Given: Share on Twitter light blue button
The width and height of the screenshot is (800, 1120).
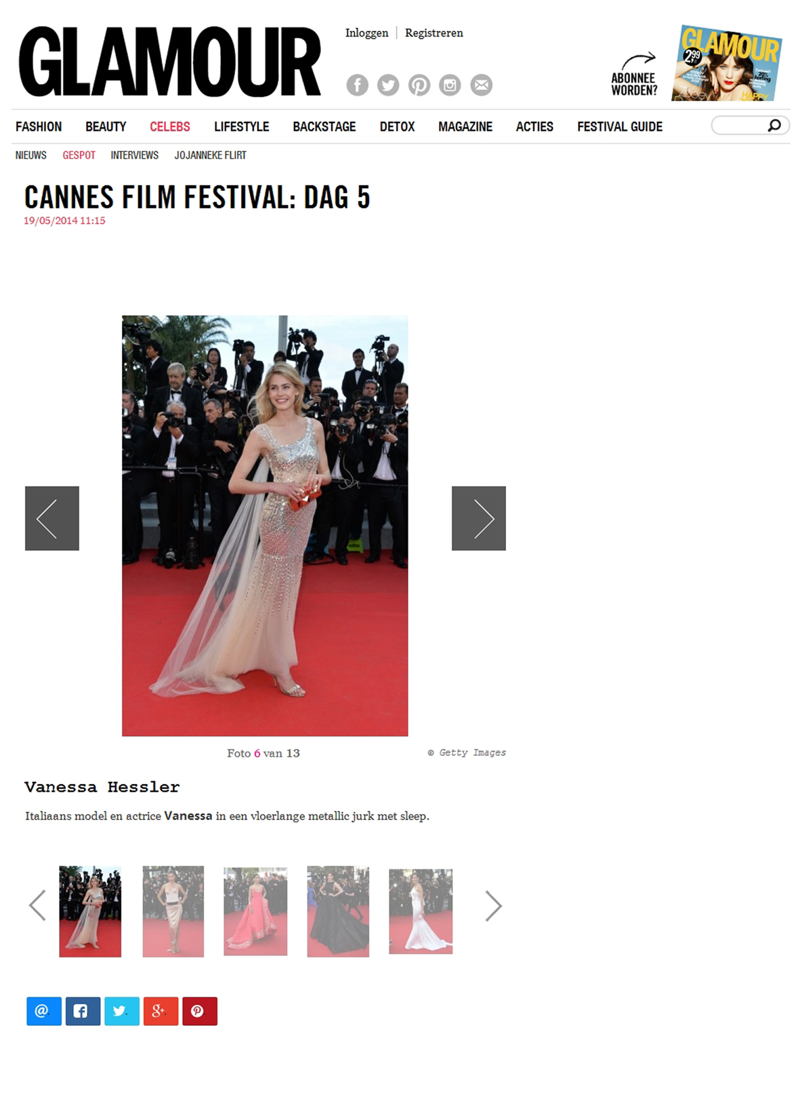Looking at the screenshot, I should click(x=122, y=1011).
